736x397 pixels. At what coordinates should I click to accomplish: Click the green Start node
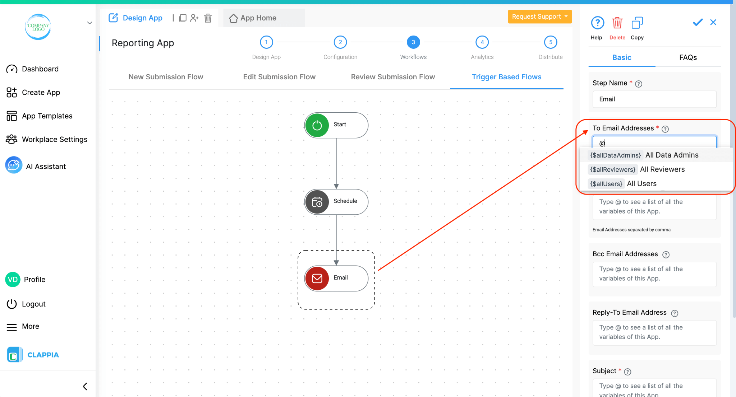tap(317, 125)
